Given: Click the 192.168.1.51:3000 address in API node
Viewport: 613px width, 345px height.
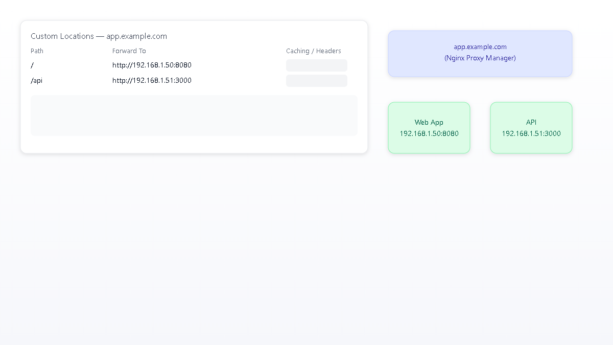Looking at the screenshot, I should coord(531,133).
